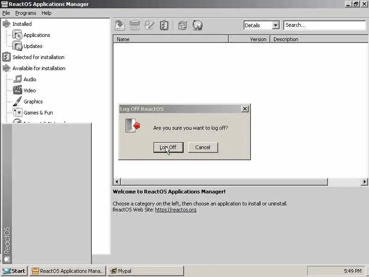Click ReactOS Applications Manager taskbar button

[68, 271]
